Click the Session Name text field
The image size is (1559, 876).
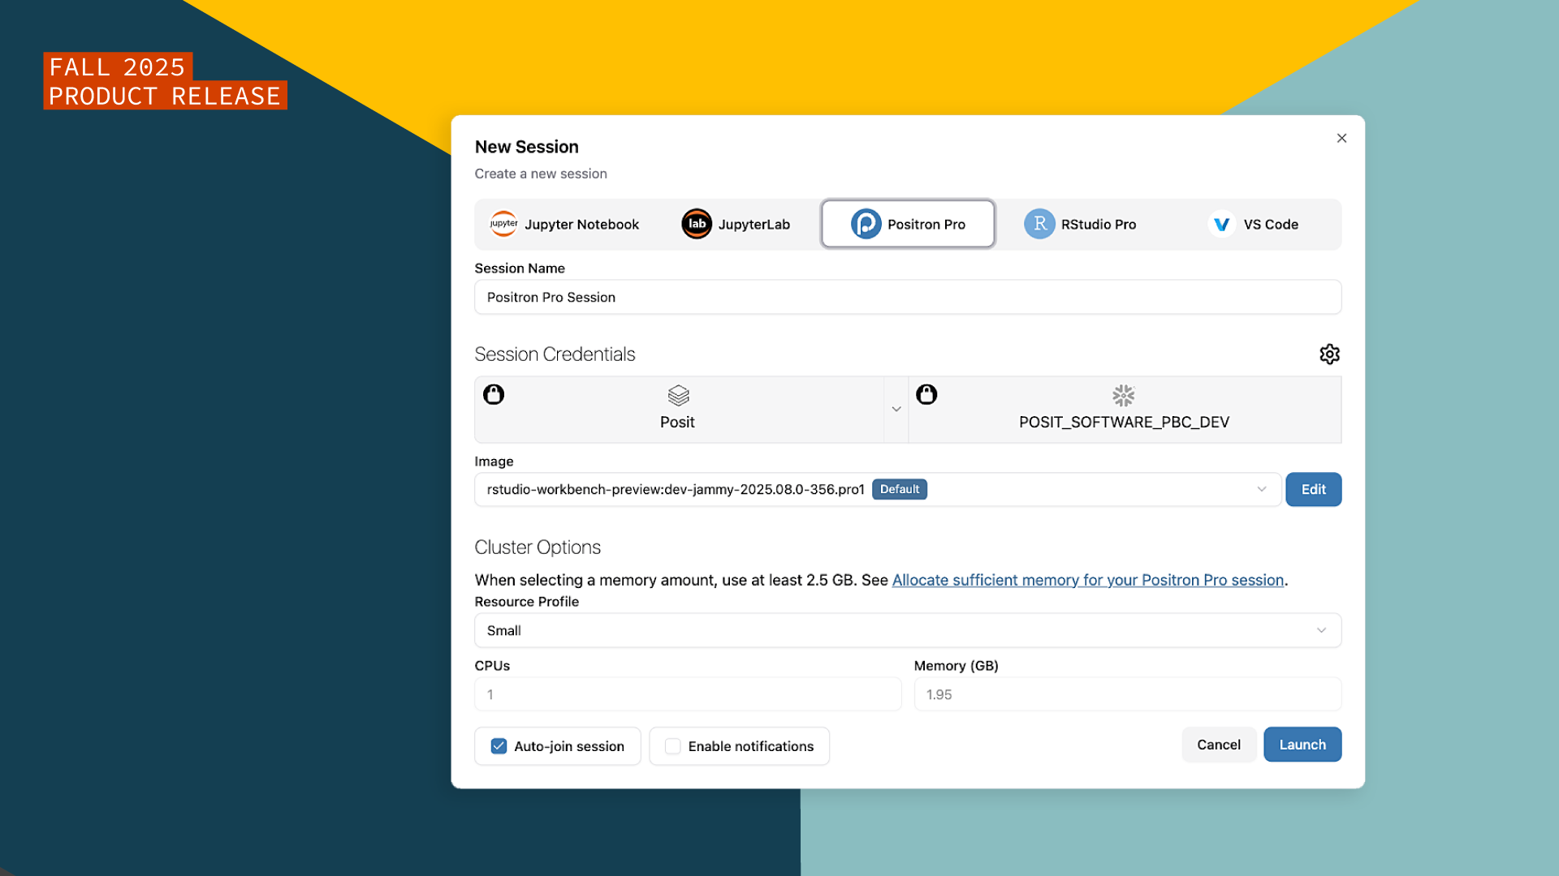(x=907, y=297)
